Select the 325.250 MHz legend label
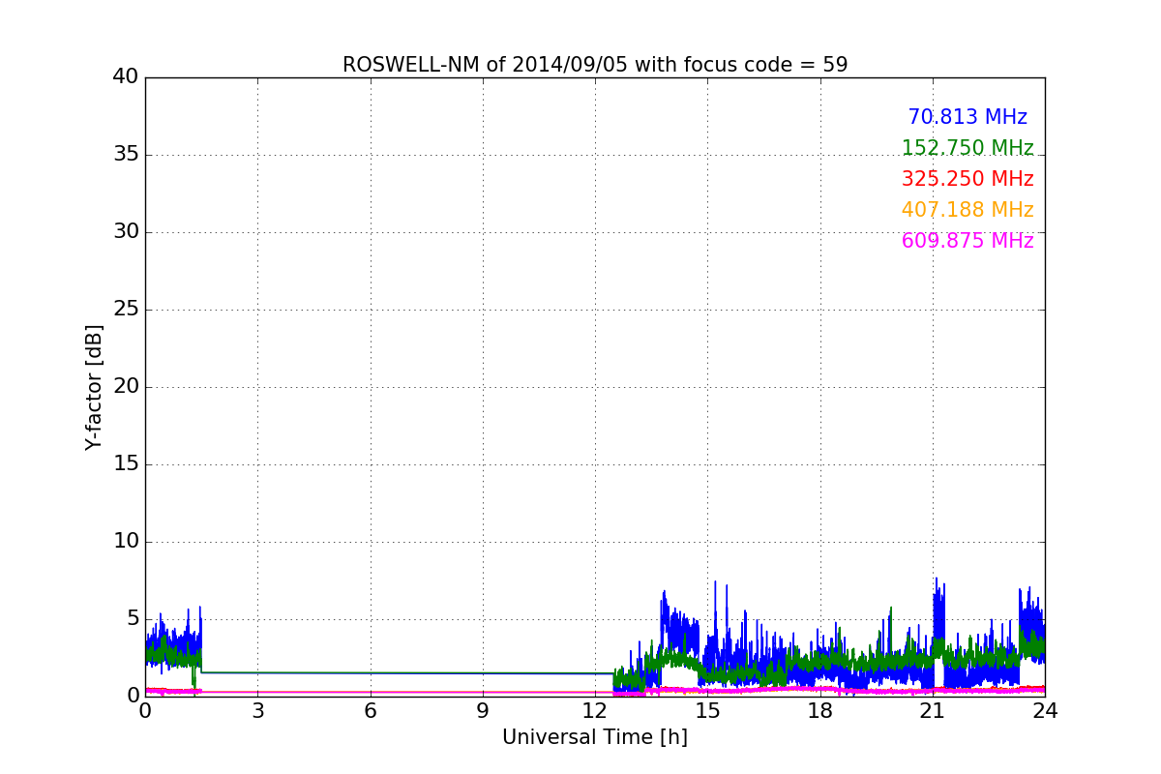 pos(967,179)
